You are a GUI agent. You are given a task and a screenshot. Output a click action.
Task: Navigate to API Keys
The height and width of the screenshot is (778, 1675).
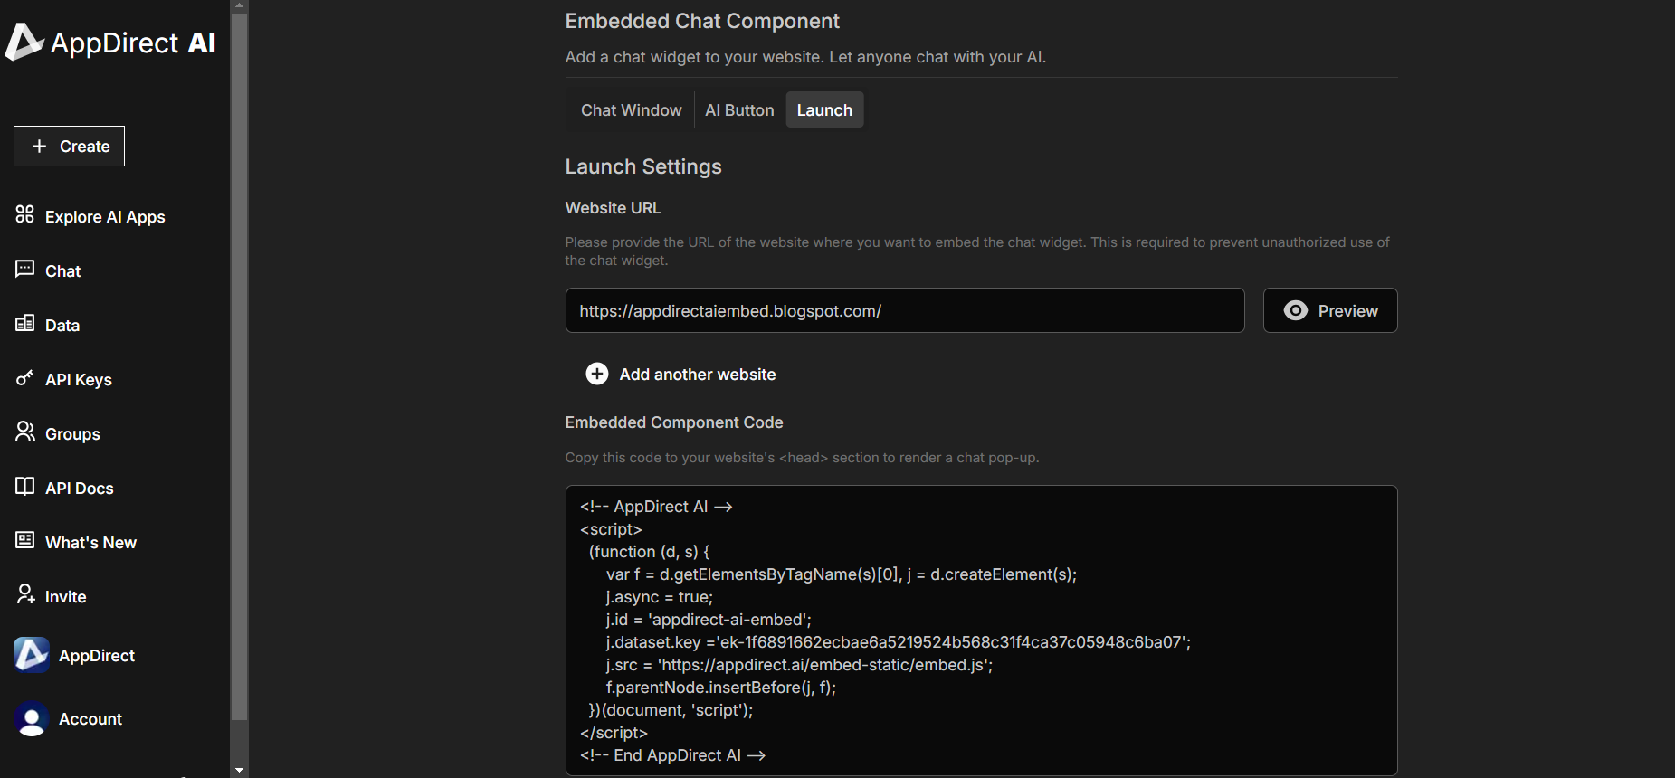point(79,380)
